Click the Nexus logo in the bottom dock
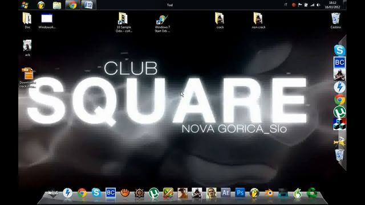The height and width of the screenshot is (205, 365). pyautogui.click(x=53, y=193)
